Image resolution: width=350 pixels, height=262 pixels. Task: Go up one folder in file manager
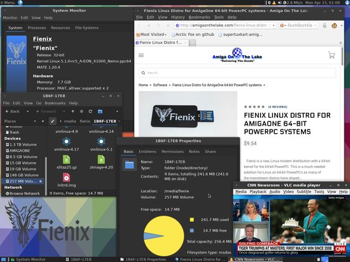(73, 111)
